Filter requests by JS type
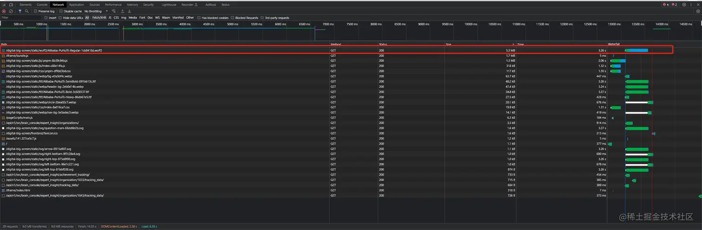Image resolution: width=702 pixels, height=230 pixels. point(110,18)
